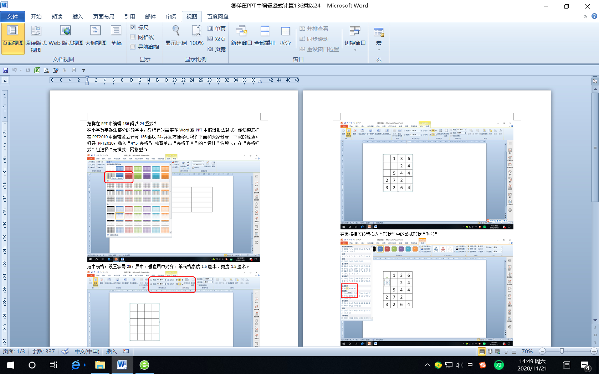Image resolution: width=599 pixels, height=374 pixels.
Task: Open the 页面布局 page layout tab
Action: pos(104,16)
